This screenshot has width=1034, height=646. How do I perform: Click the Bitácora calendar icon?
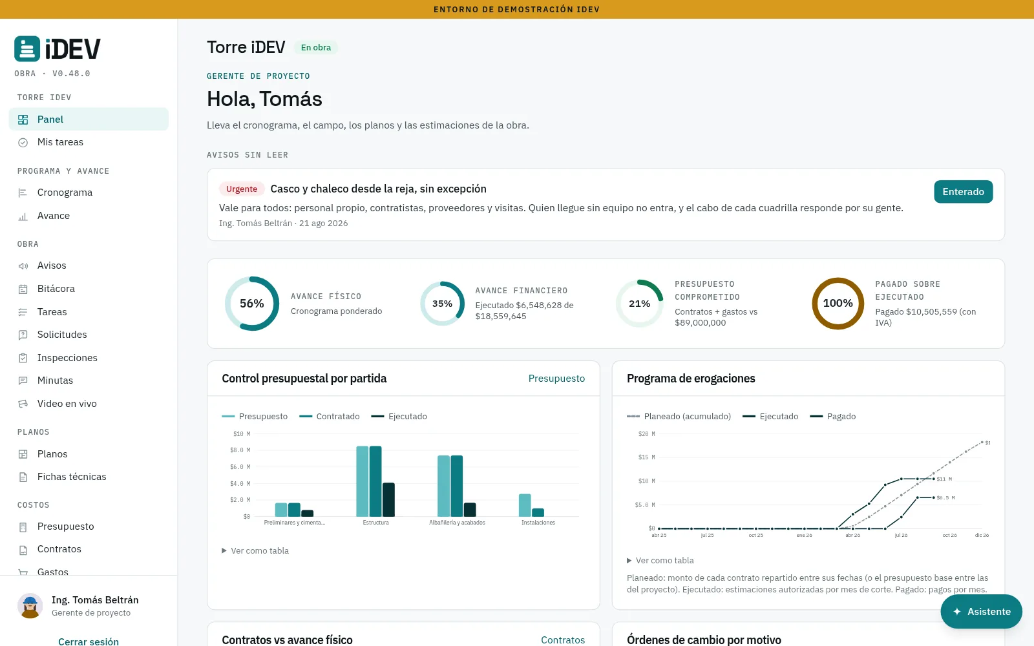[23, 289]
